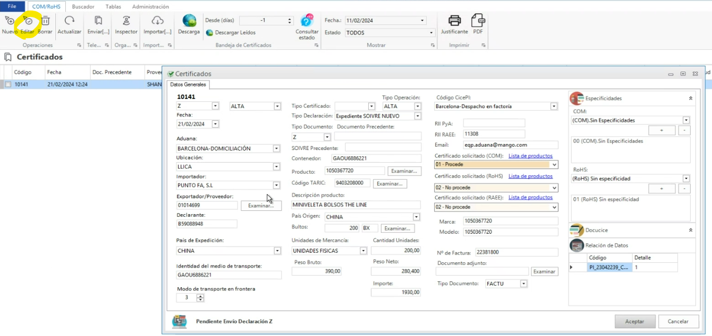The image size is (712, 336).
Task: Click the Actualizar refresh icon
Action: 69,21
